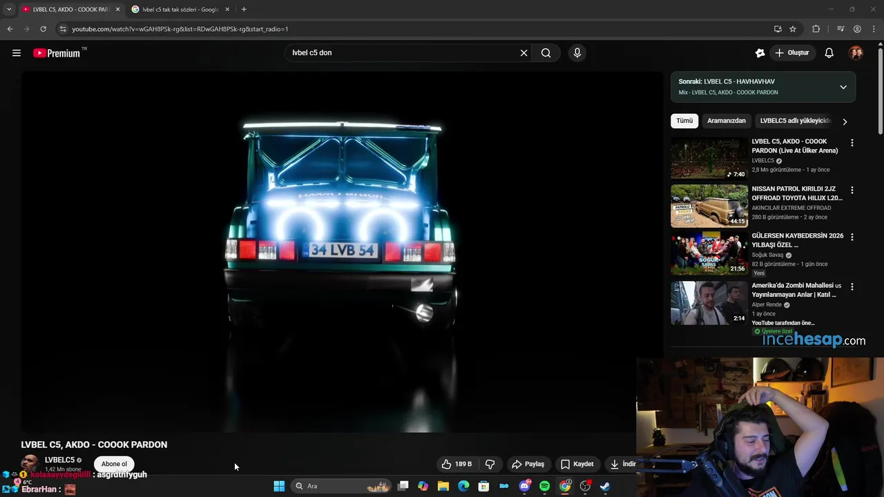Open OBS Studio from the taskbar

(x=585, y=486)
